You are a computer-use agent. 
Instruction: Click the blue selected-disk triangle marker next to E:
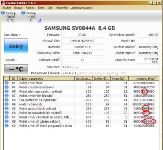tap(39, 20)
